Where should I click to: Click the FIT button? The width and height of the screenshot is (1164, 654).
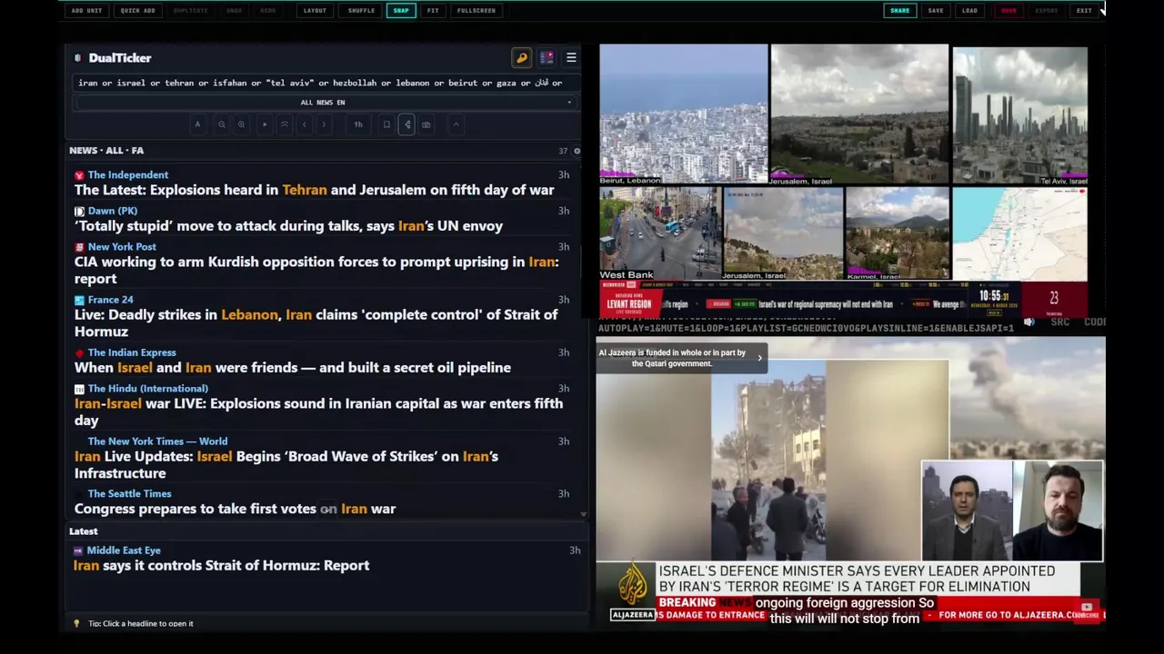point(433,11)
